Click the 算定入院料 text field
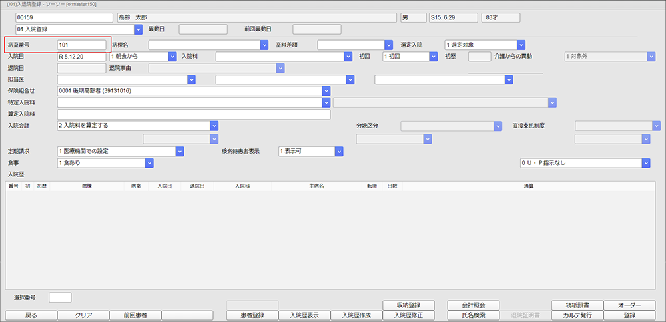Screen dimensions: 666x322 tap(194, 114)
